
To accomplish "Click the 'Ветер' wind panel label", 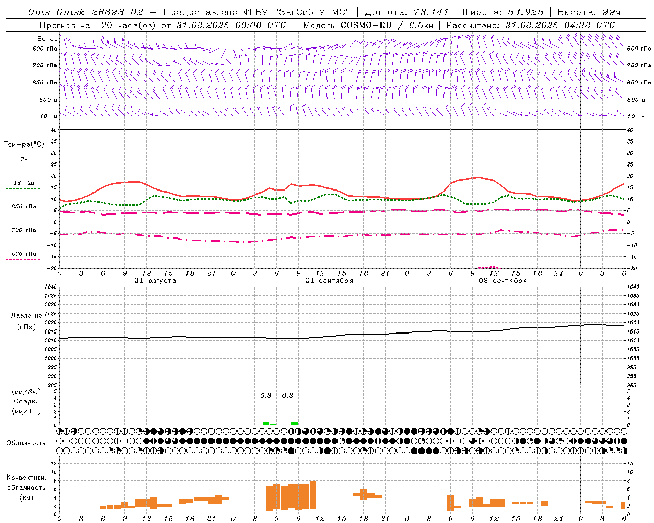I will [47, 39].
